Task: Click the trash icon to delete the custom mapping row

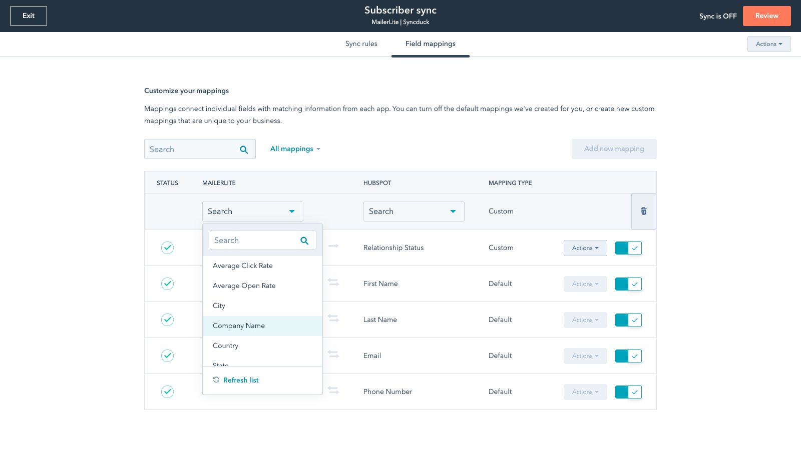Action: pos(644,211)
